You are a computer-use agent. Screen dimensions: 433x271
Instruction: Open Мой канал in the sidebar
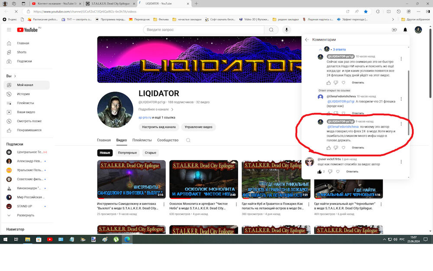pos(27,85)
